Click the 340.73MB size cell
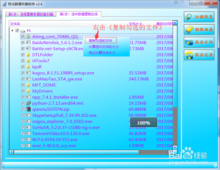This screenshot has width=220, height=170. tap(139, 79)
